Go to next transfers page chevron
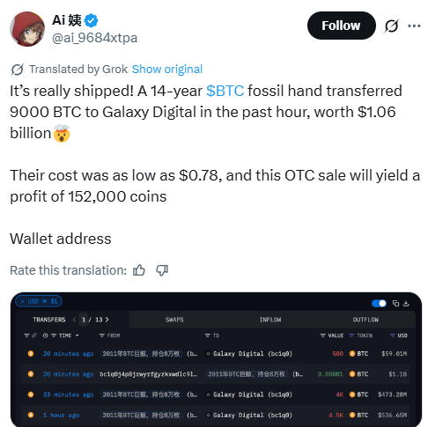Screen dimensions: 428x427 (x=107, y=320)
